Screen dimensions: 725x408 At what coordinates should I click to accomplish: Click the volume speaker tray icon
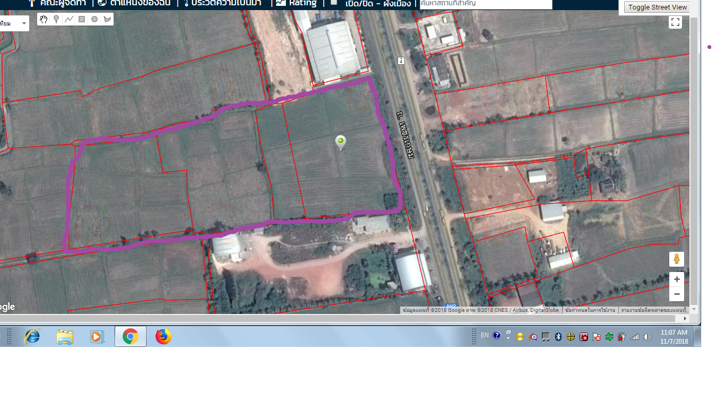point(648,337)
